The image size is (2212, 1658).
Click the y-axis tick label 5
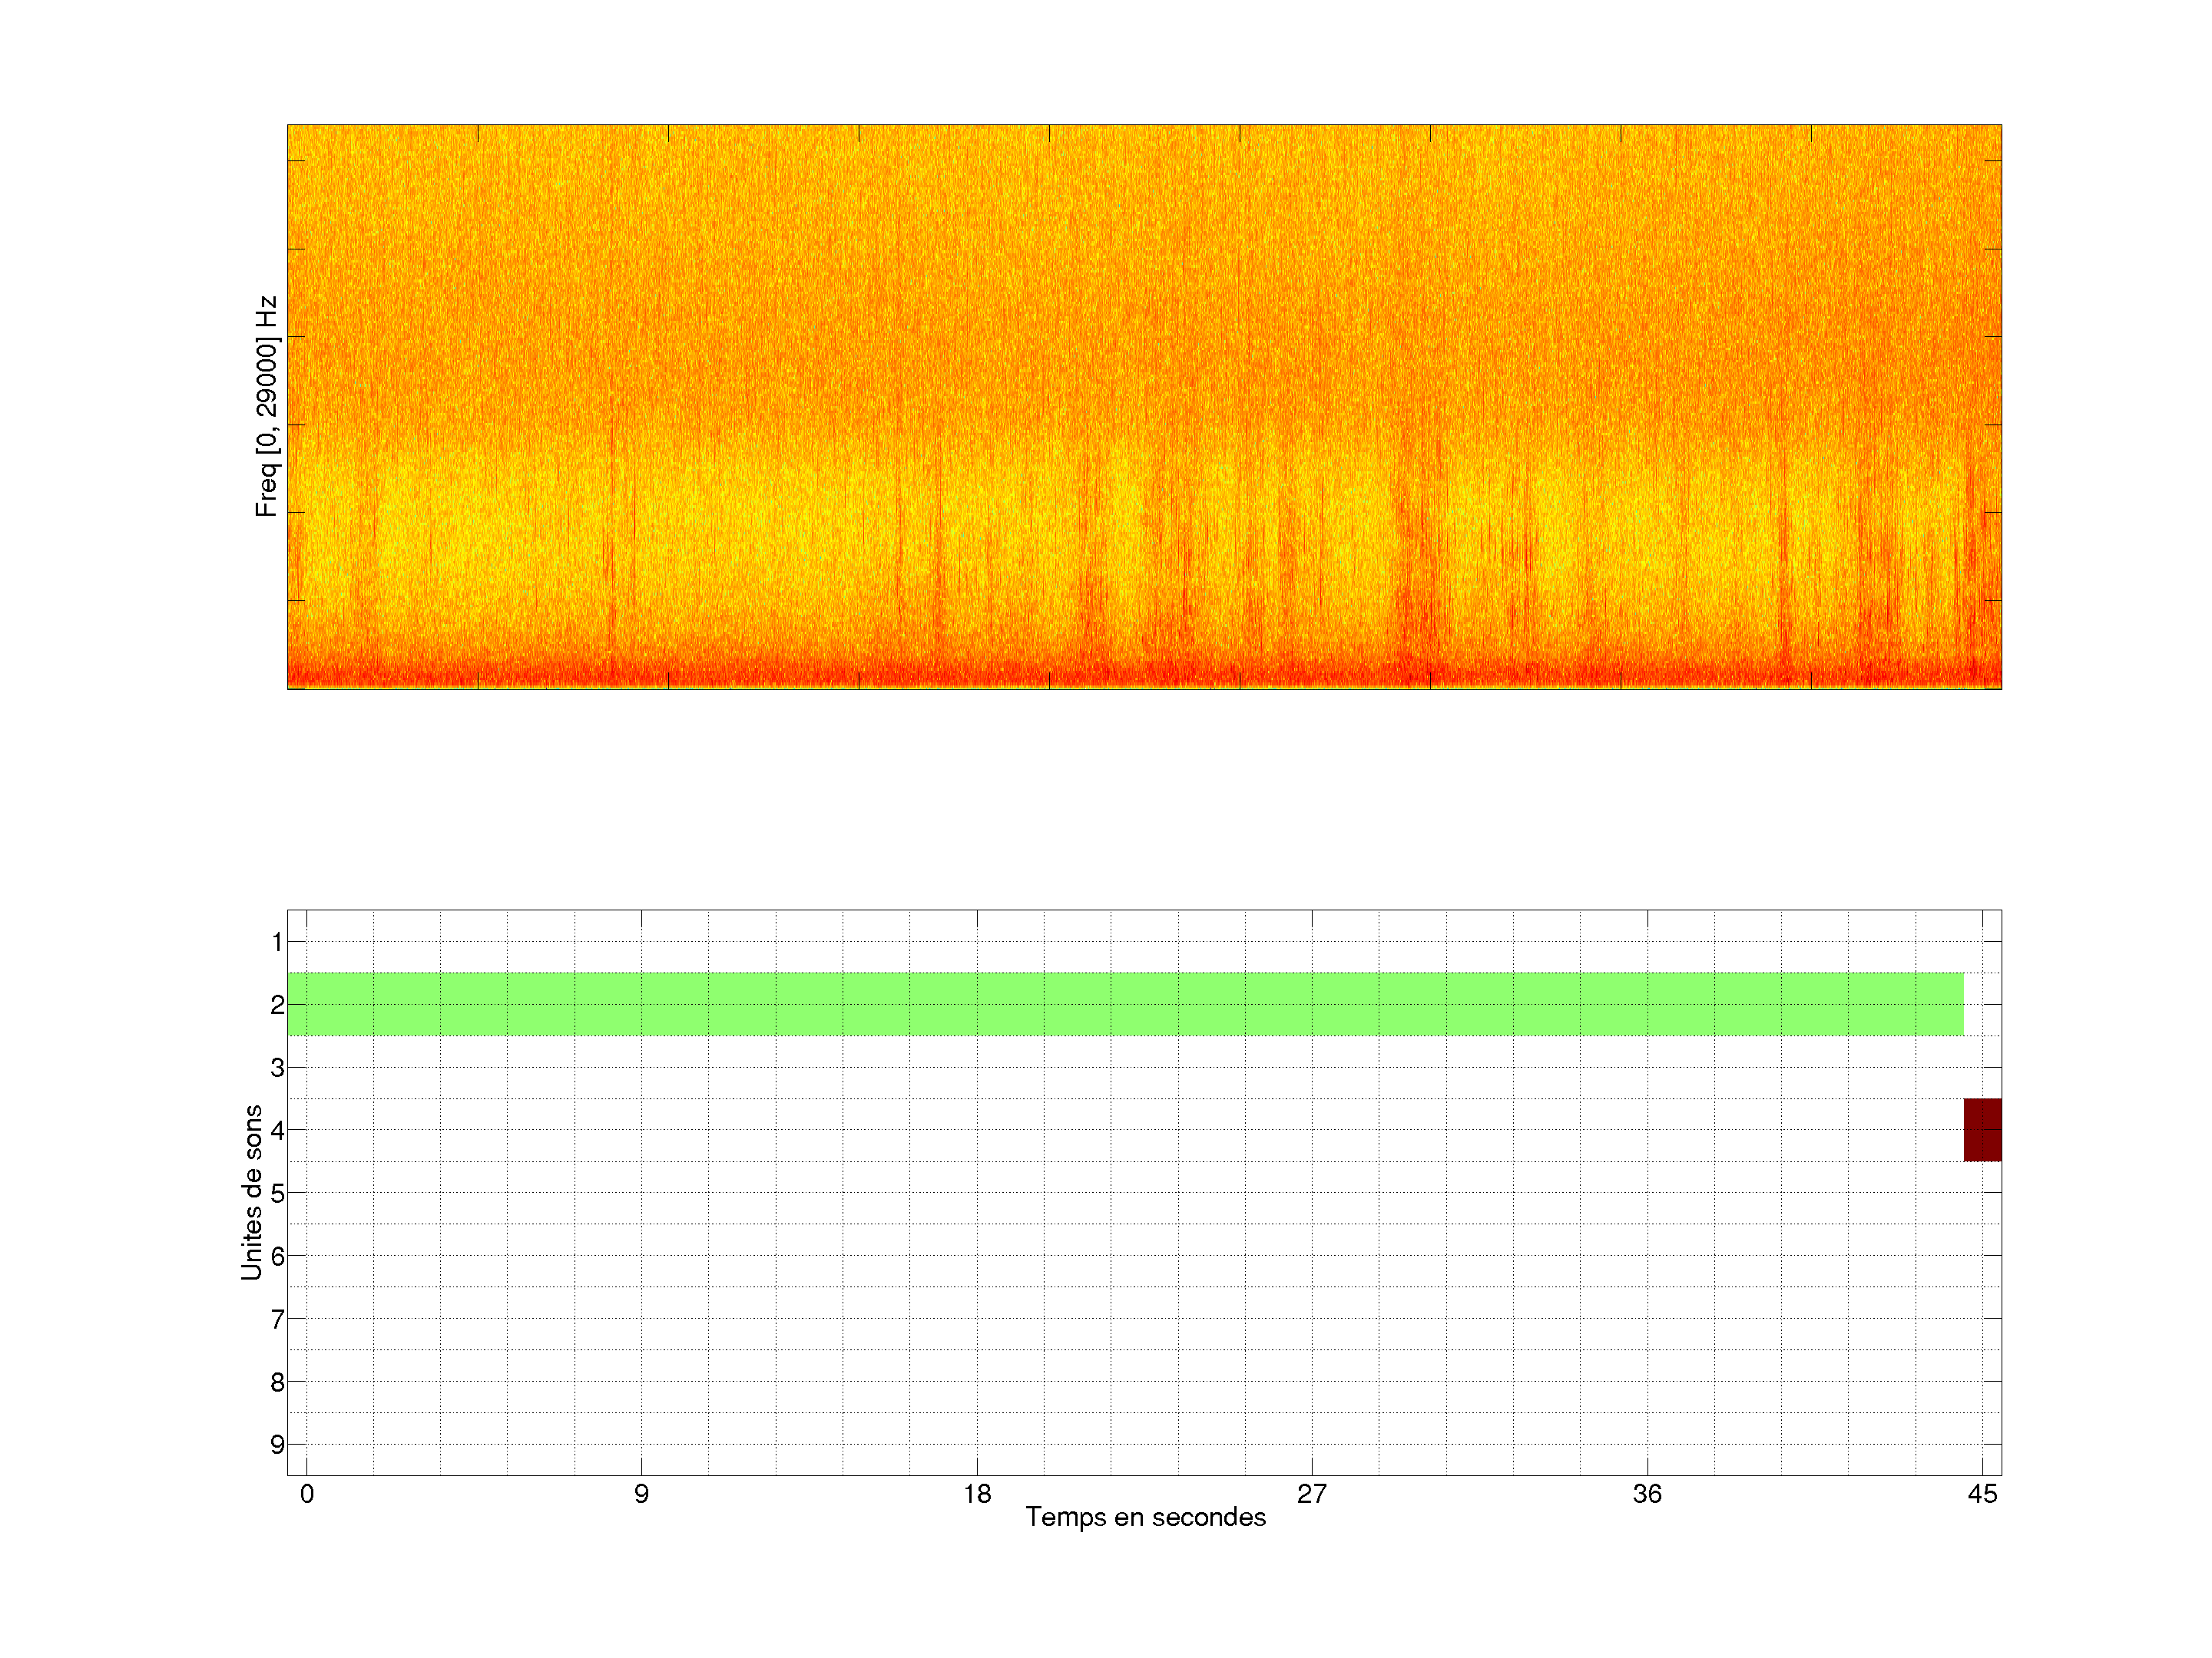[277, 1194]
